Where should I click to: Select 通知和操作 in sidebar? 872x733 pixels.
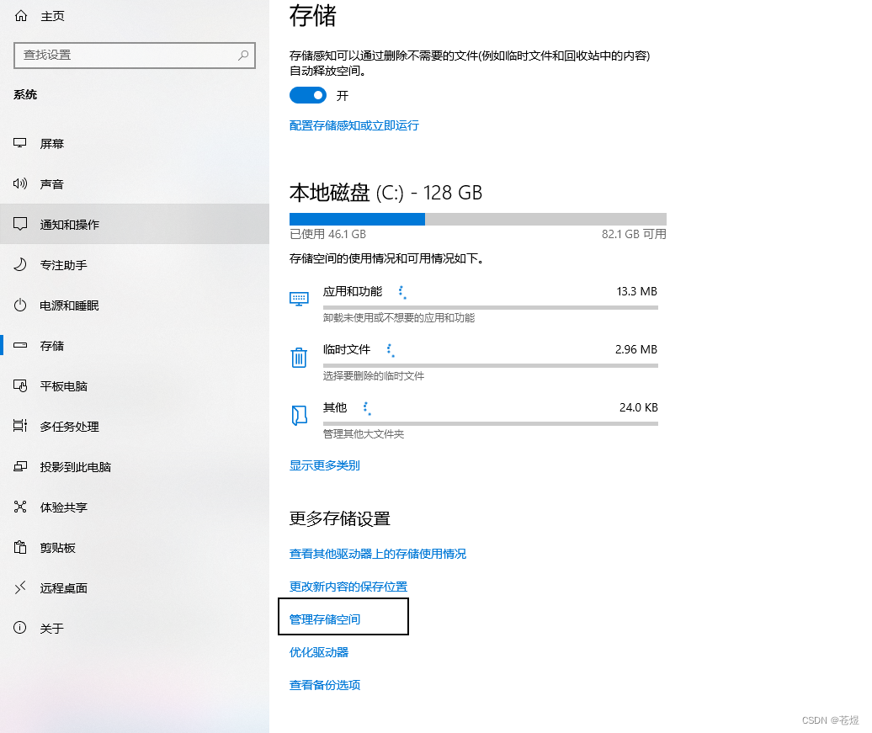click(135, 224)
